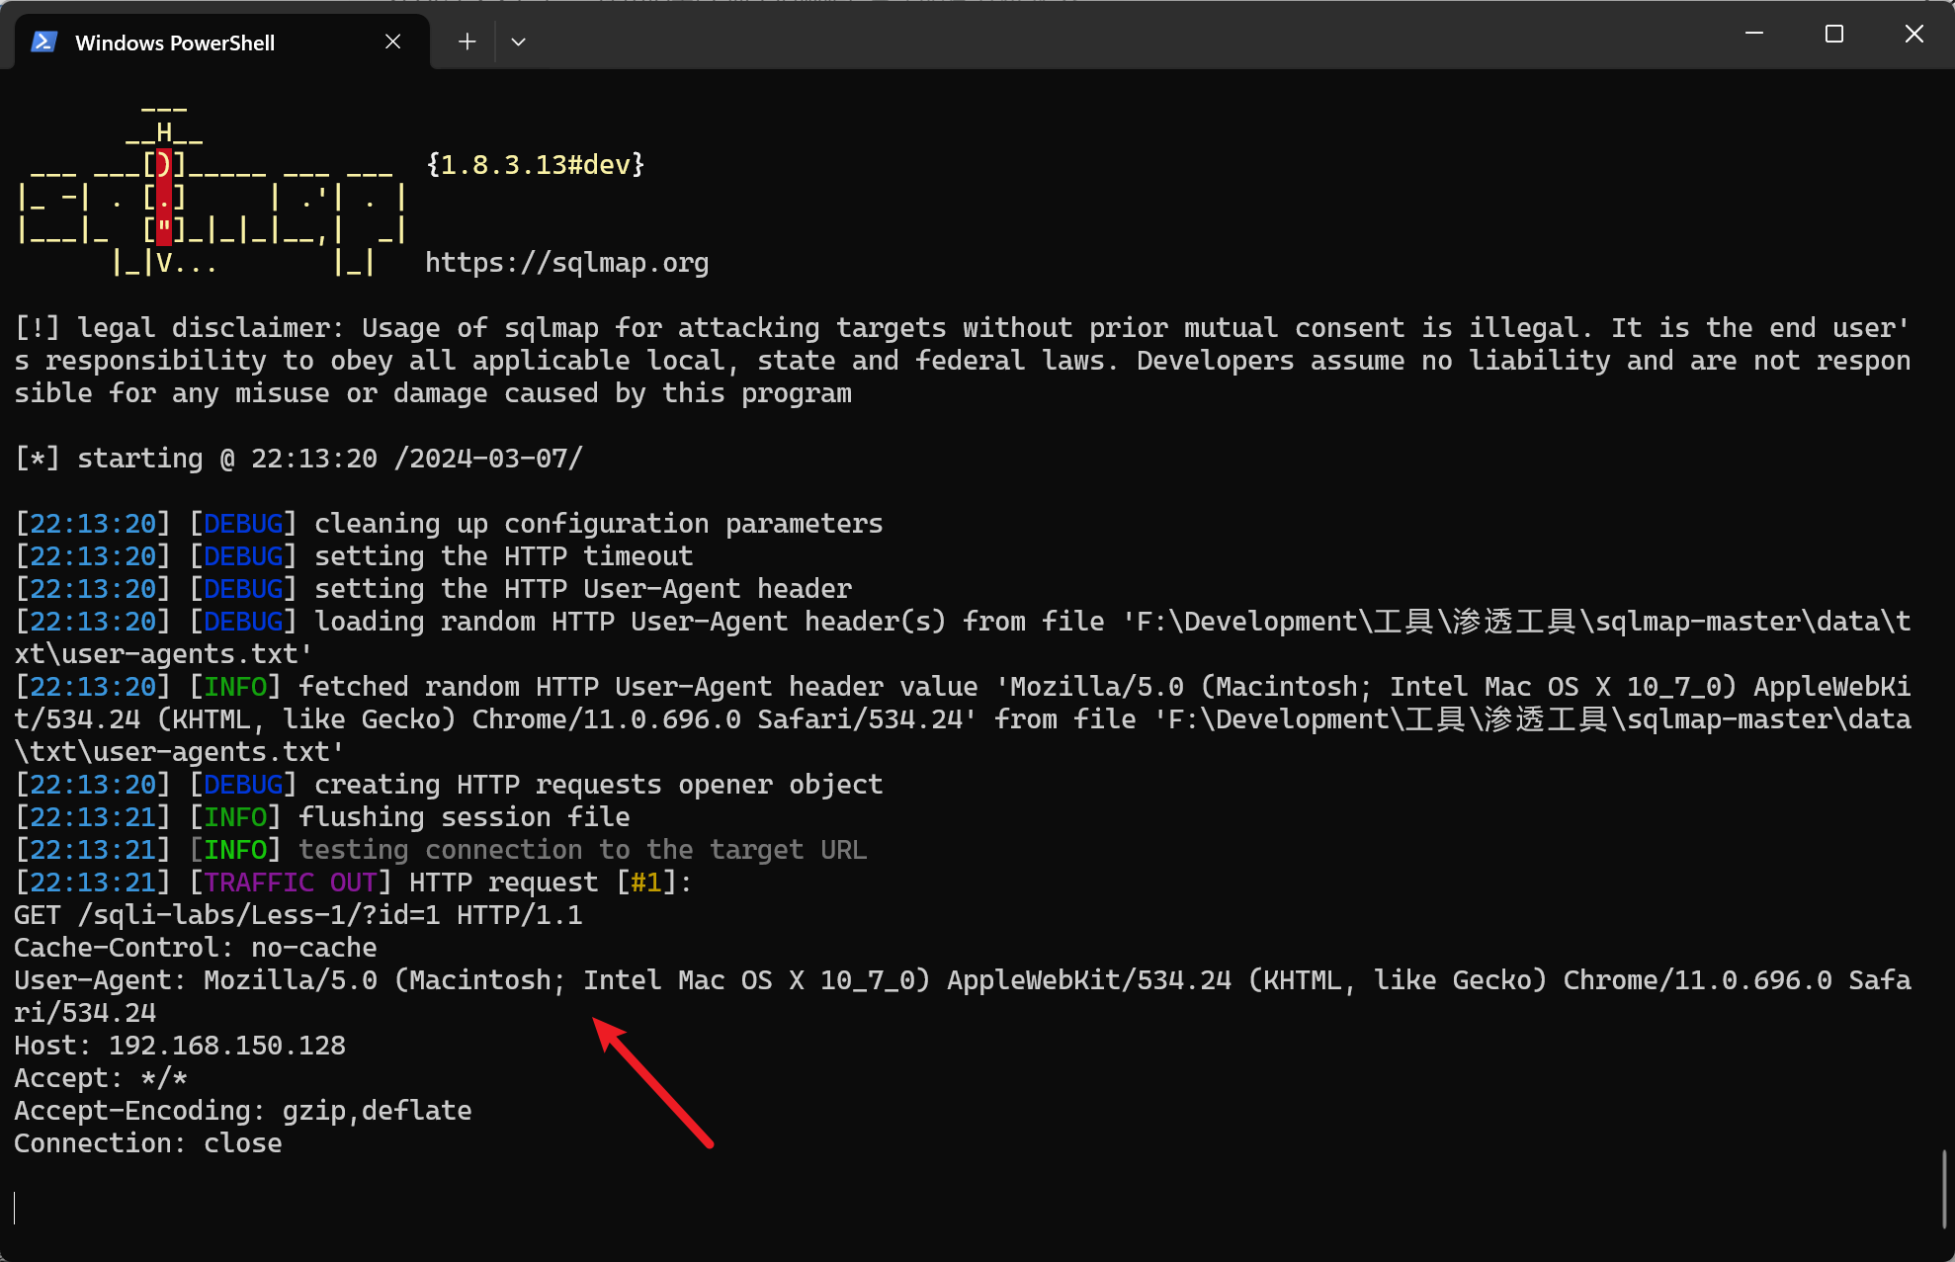1955x1262 pixels.
Task: Expand the new tab profile dropdown
Action: 518,42
